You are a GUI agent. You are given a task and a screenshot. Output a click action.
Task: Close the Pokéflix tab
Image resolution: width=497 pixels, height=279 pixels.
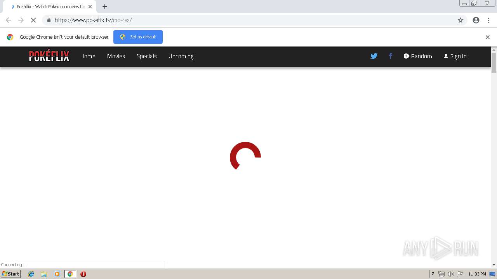point(90,7)
